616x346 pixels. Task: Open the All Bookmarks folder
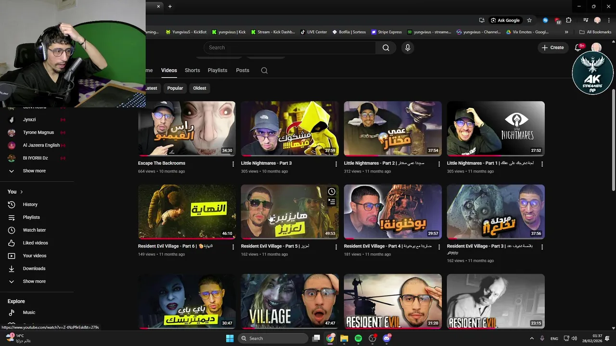point(595,32)
